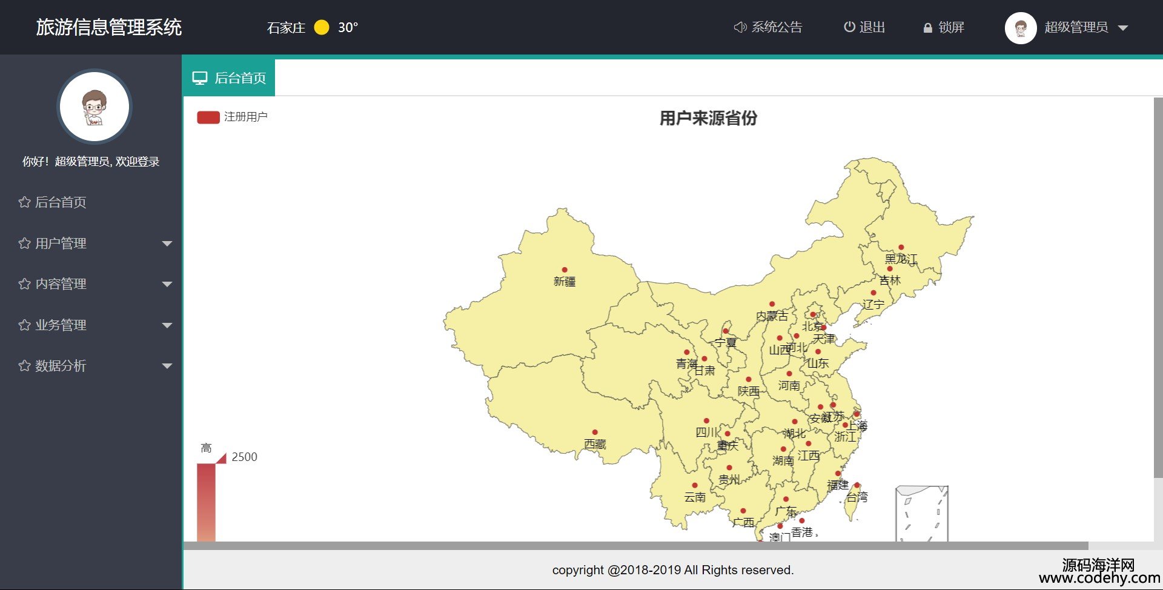Open the 数据分析 menu
Screen dimensions: 1163x590
(91, 366)
